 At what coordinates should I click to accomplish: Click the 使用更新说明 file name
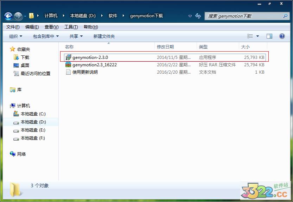pos(85,72)
